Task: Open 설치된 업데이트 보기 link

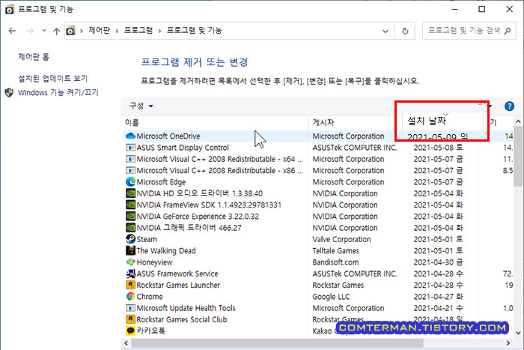Action: pyautogui.click(x=52, y=78)
